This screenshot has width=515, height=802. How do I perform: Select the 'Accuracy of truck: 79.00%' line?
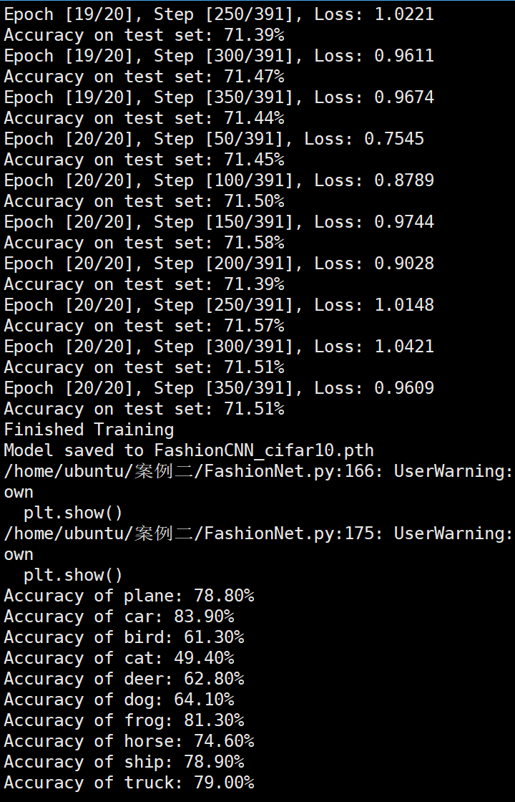[x=129, y=783]
